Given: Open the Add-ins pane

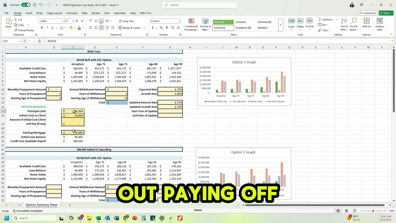Looking at the screenshot, I should (x=367, y=24).
